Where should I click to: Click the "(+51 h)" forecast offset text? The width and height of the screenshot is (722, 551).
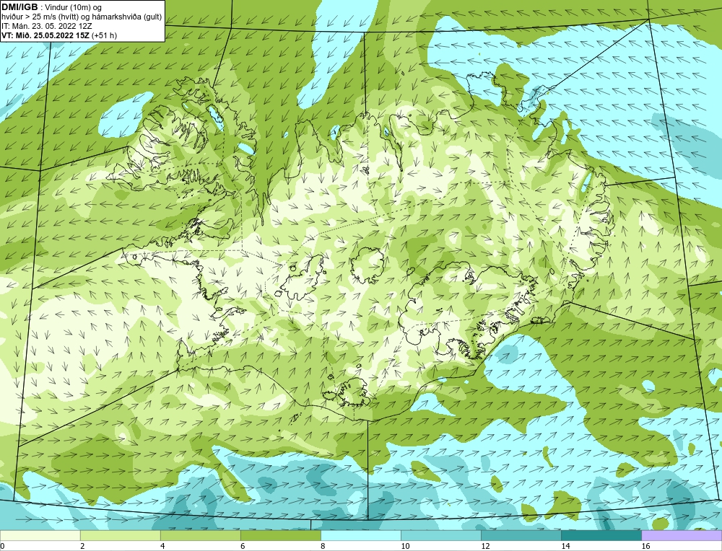(105, 35)
